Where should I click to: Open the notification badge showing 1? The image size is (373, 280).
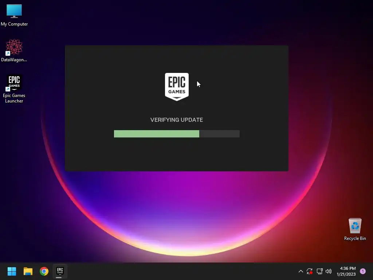362,271
